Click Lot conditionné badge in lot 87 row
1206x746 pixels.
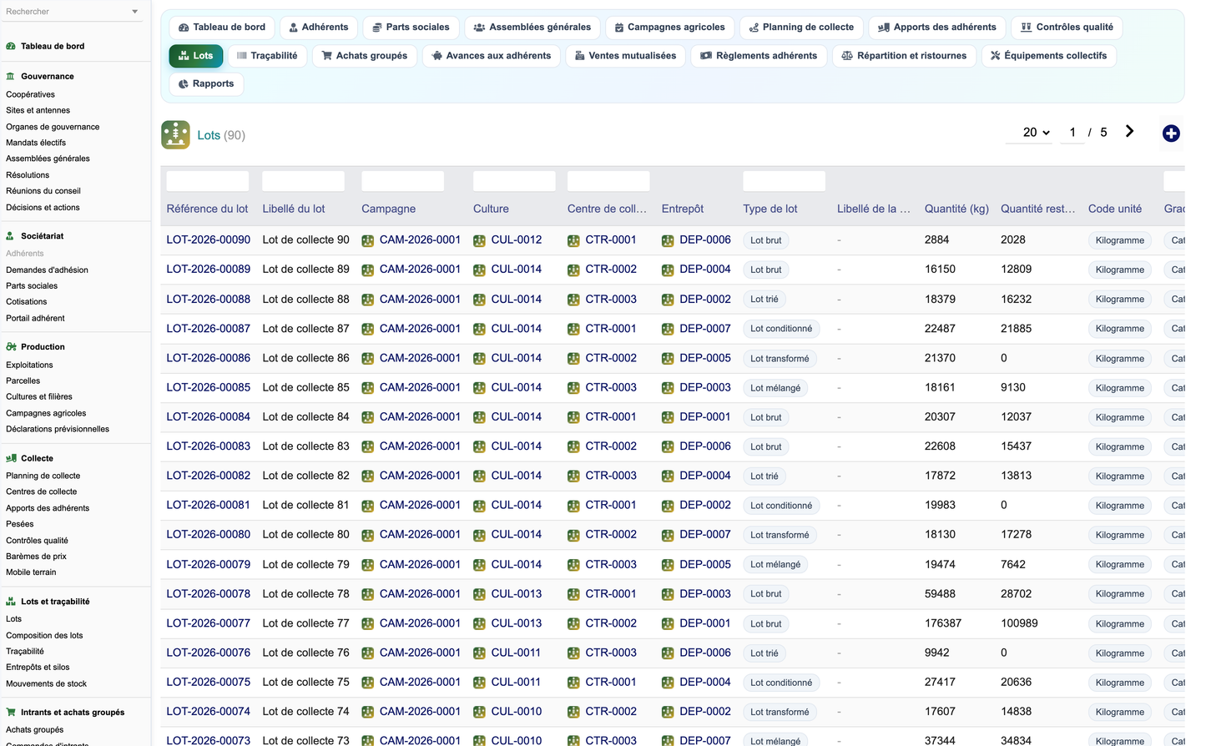click(781, 329)
